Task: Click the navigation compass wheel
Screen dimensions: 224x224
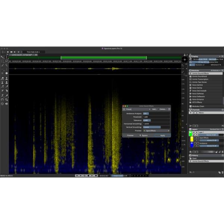Action: [x=184, y=59]
